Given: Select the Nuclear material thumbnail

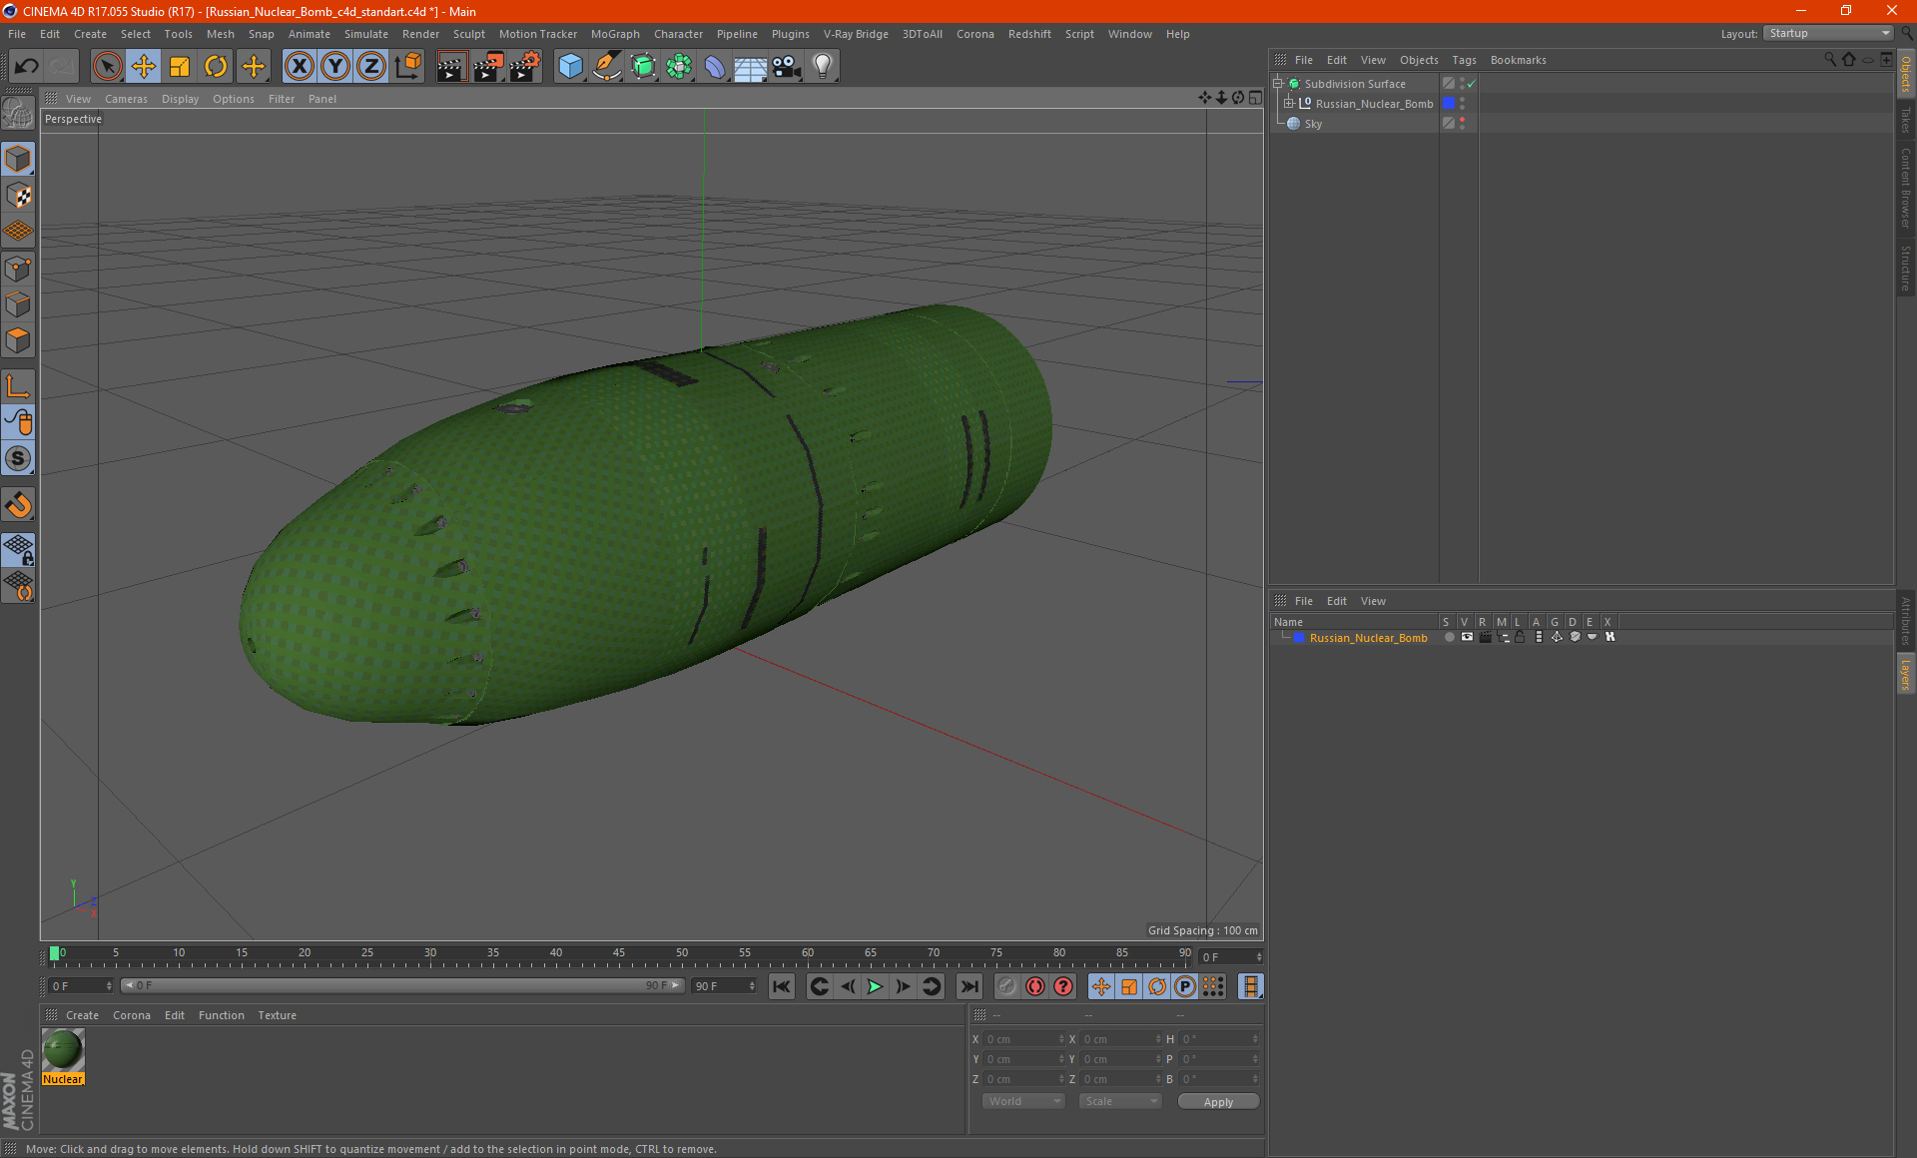Looking at the screenshot, I should coord(63,1050).
